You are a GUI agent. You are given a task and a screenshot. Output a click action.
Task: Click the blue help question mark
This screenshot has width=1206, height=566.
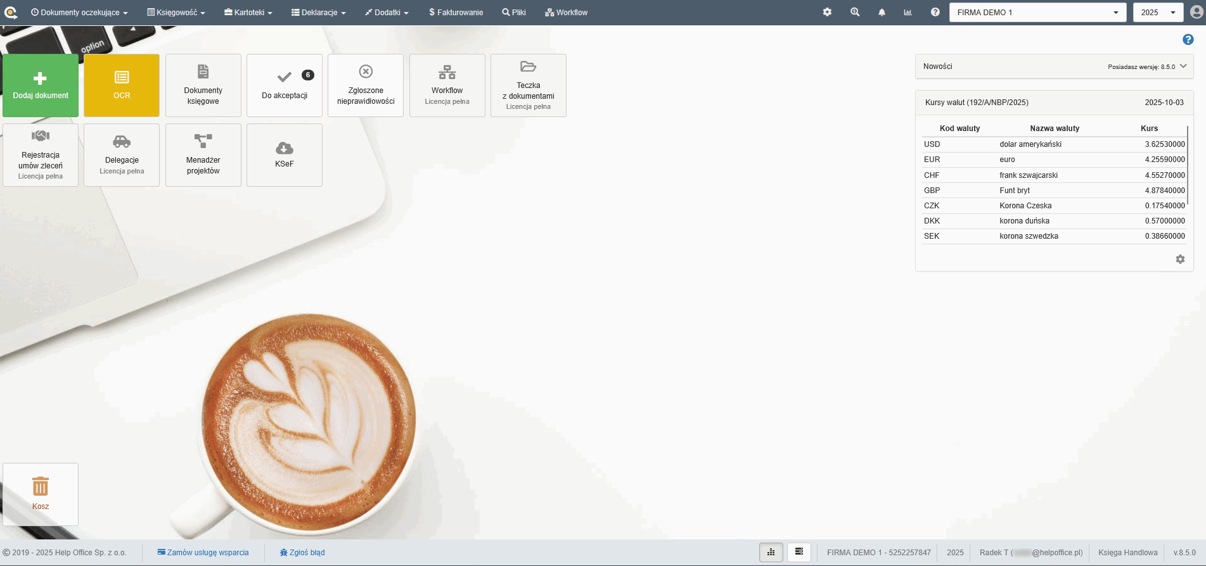[x=1188, y=39]
